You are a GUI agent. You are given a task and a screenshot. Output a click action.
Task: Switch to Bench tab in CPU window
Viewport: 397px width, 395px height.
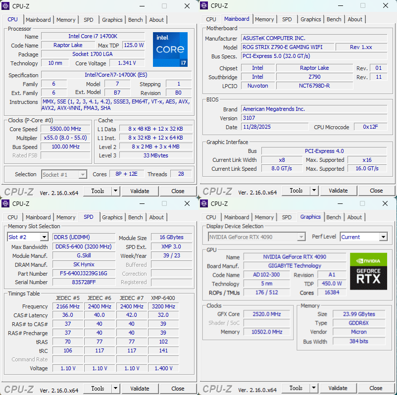135,20
